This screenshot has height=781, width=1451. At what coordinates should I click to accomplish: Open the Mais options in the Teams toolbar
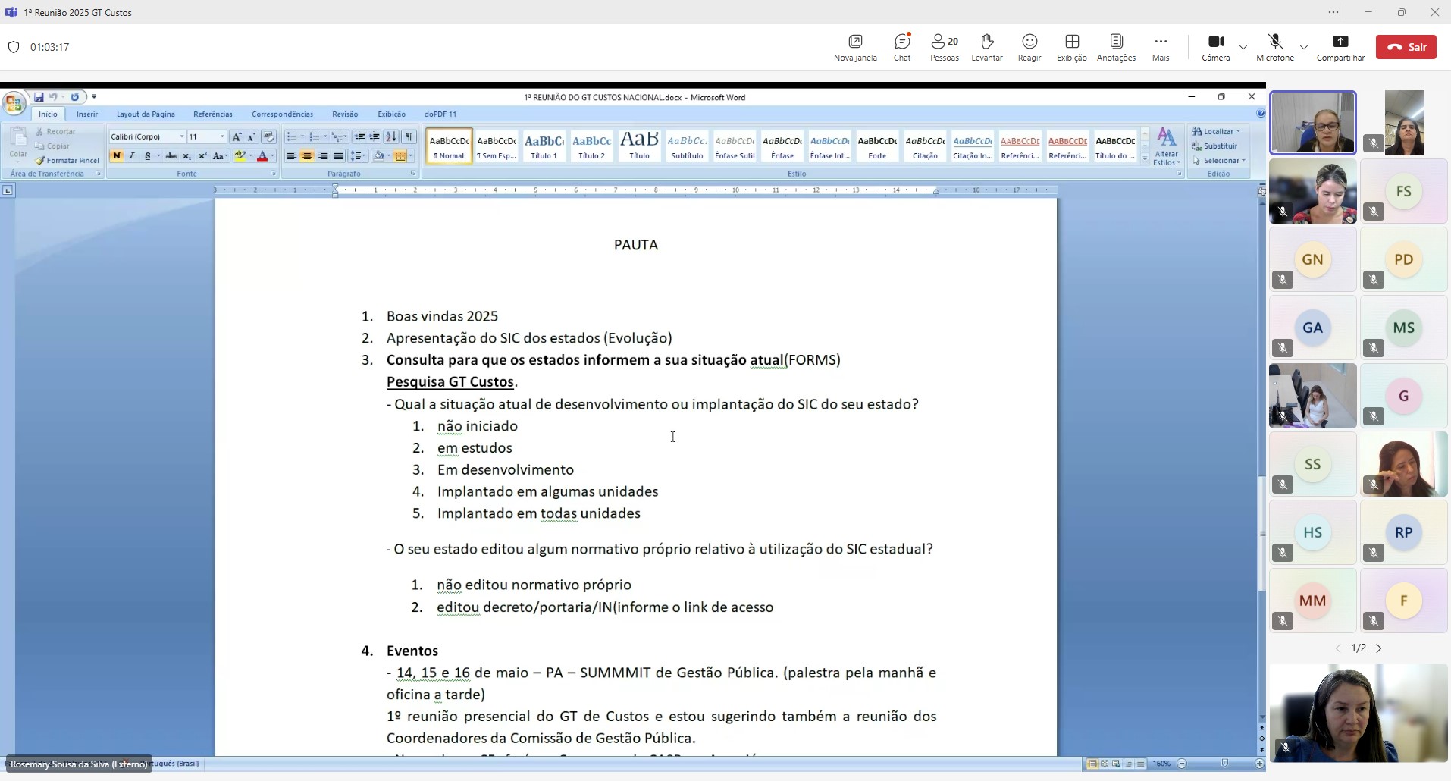[x=1161, y=47]
